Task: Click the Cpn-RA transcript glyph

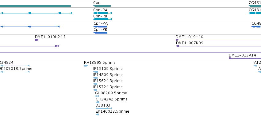Action: [x=102, y=13]
